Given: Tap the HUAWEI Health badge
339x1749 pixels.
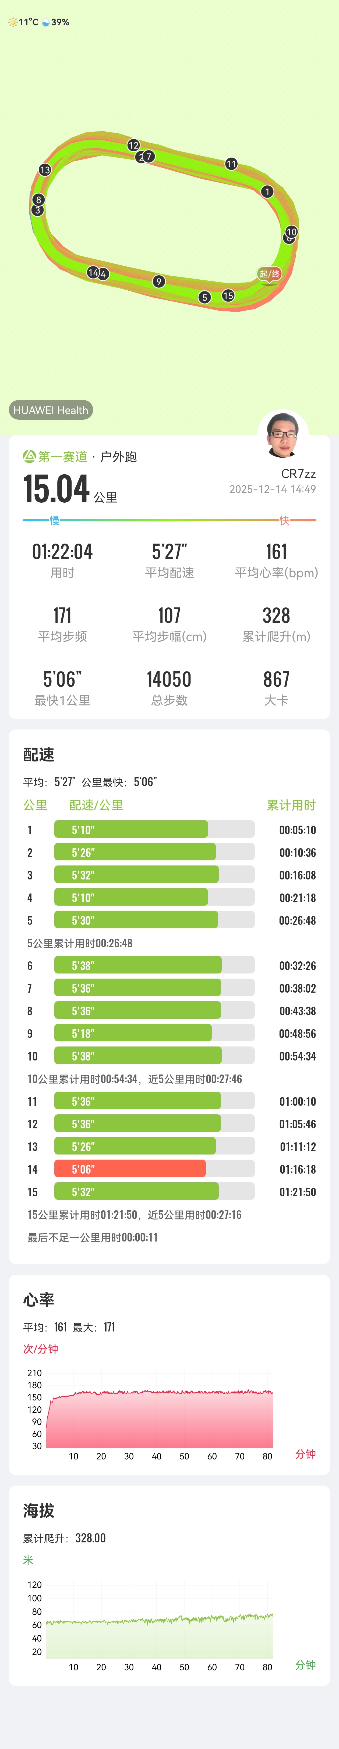Looking at the screenshot, I should click(51, 410).
